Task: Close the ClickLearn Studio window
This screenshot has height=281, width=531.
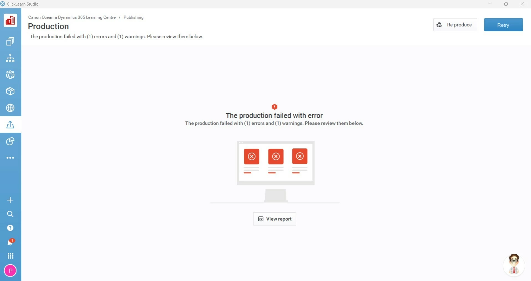Action: [x=522, y=4]
